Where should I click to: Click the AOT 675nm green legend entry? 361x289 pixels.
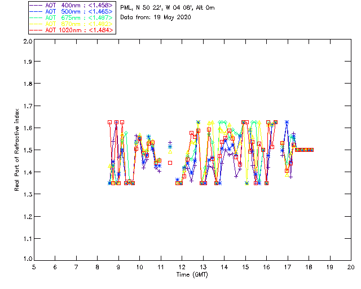point(76,17)
